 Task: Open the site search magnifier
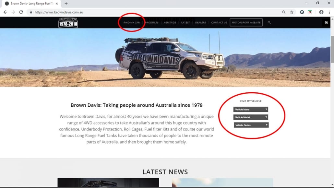pyautogui.click(x=269, y=22)
